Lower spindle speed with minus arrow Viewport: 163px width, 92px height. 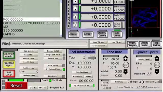tap(157, 72)
